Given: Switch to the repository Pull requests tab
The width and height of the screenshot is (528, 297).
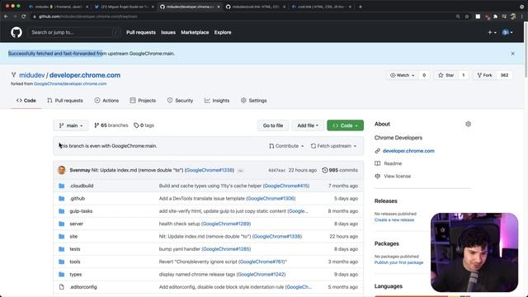Looking at the screenshot, I should click(x=65, y=101).
